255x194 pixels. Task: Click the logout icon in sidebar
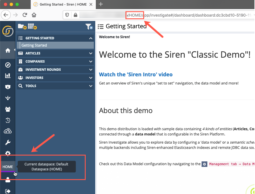[8, 191]
